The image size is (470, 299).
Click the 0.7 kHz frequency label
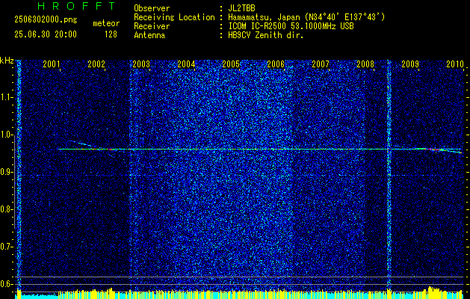7,247
